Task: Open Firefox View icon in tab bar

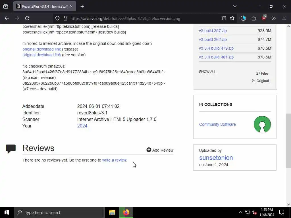Action: click(6, 6)
